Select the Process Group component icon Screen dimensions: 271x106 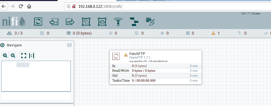point(86,22)
